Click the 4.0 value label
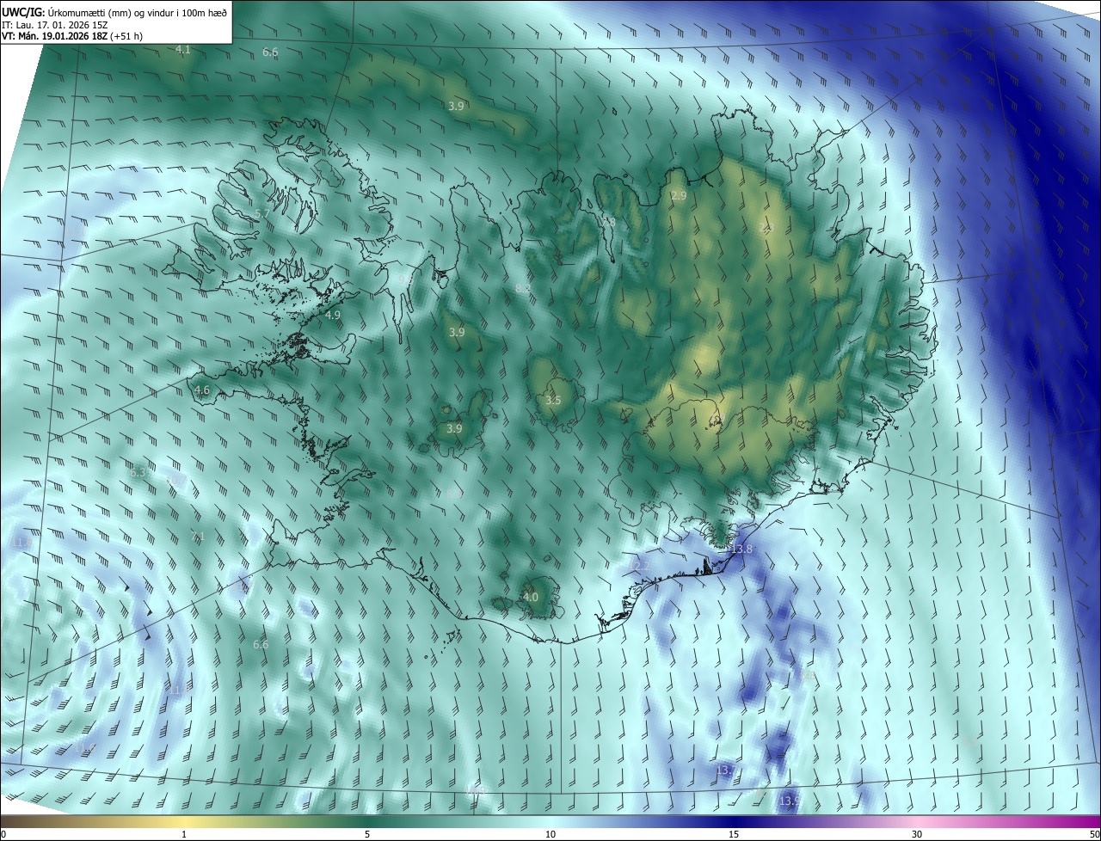The image size is (1101, 841). pos(531,597)
